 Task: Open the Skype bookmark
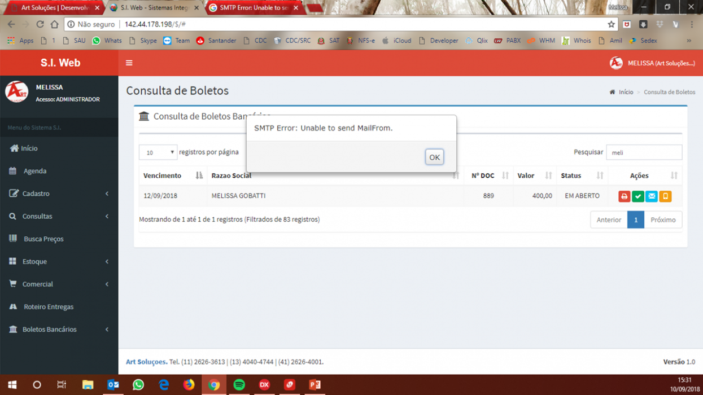pos(143,41)
